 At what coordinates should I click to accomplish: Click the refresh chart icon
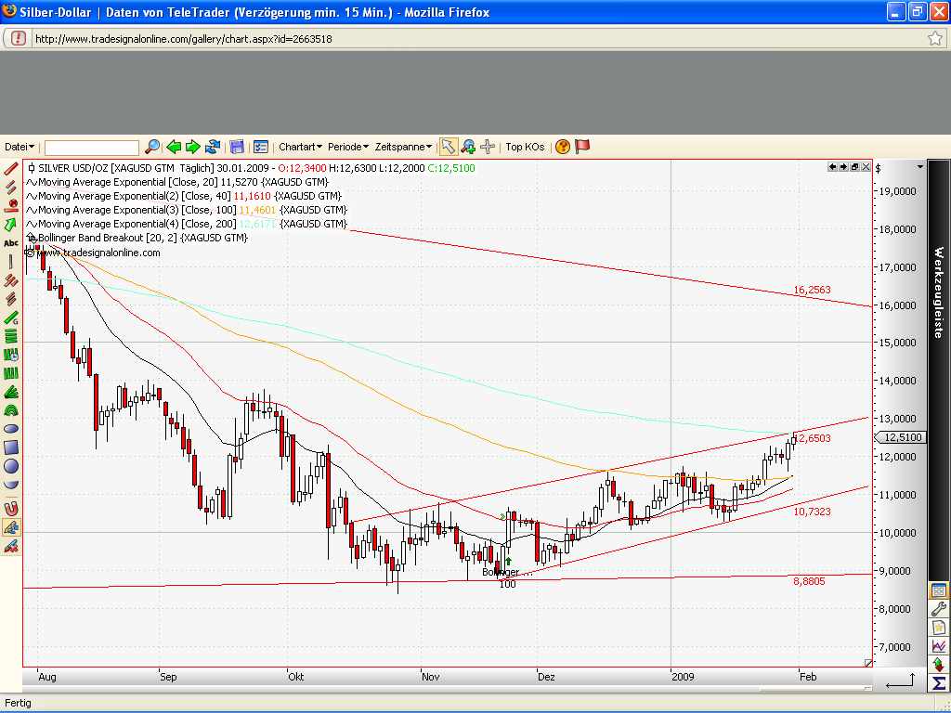pyautogui.click(x=213, y=147)
